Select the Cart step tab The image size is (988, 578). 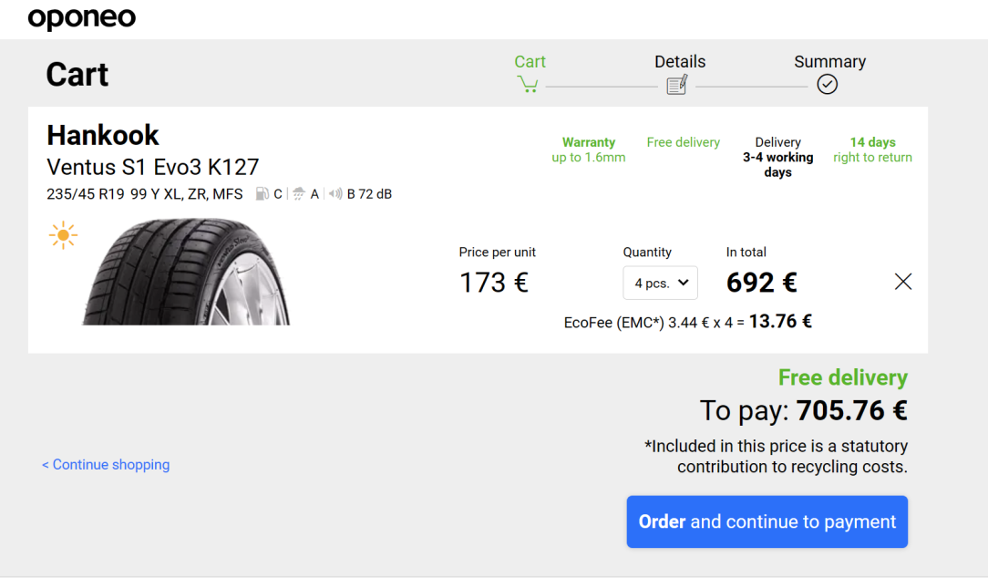point(530,62)
